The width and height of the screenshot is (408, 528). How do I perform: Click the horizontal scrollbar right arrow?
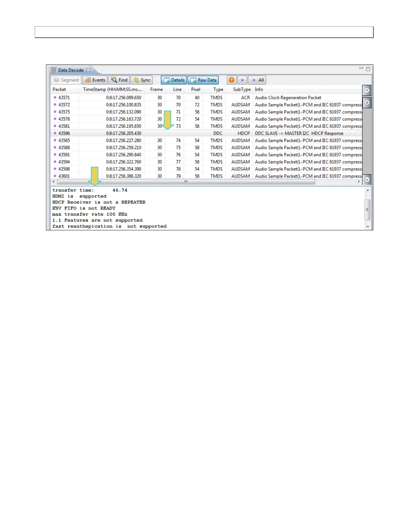[359, 182]
